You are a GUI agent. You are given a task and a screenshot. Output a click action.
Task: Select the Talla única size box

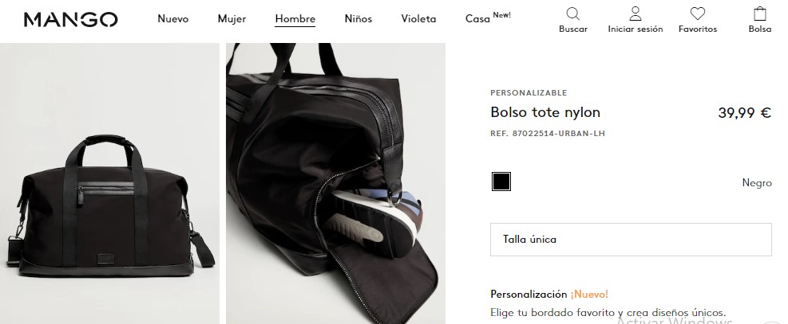pyautogui.click(x=631, y=240)
